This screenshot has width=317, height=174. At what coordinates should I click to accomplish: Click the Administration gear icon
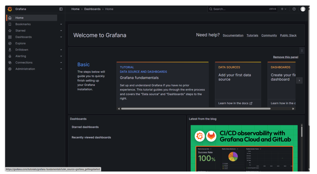tap(10, 69)
